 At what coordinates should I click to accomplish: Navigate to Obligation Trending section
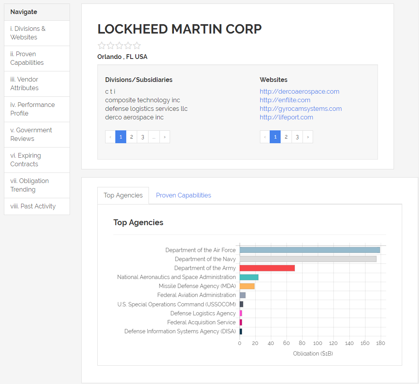tap(37, 185)
